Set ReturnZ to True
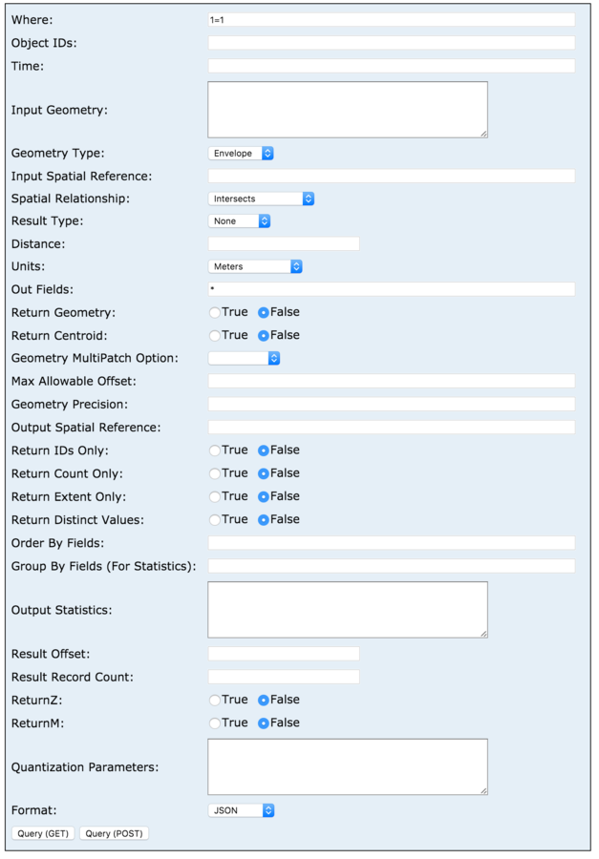 pos(215,701)
